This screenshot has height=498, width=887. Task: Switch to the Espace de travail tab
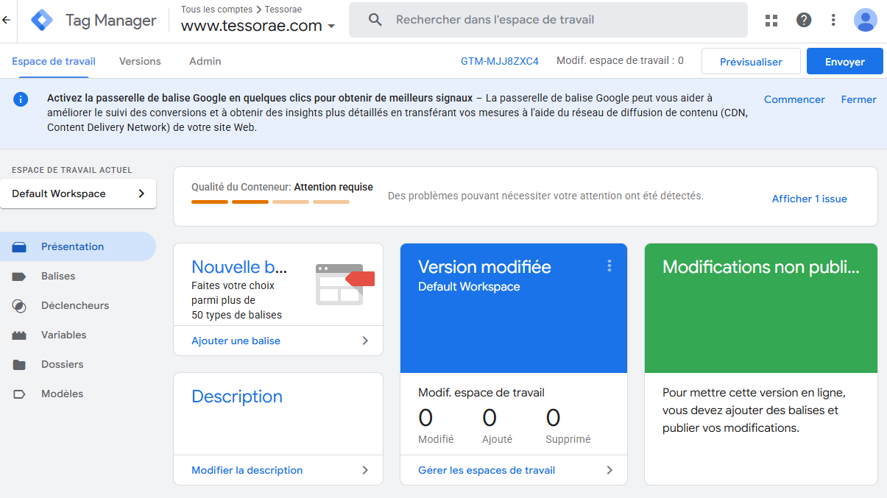click(x=54, y=61)
